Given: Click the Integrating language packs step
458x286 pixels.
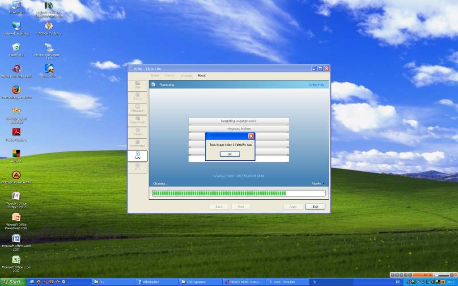Looking at the screenshot, I should coord(239,121).
